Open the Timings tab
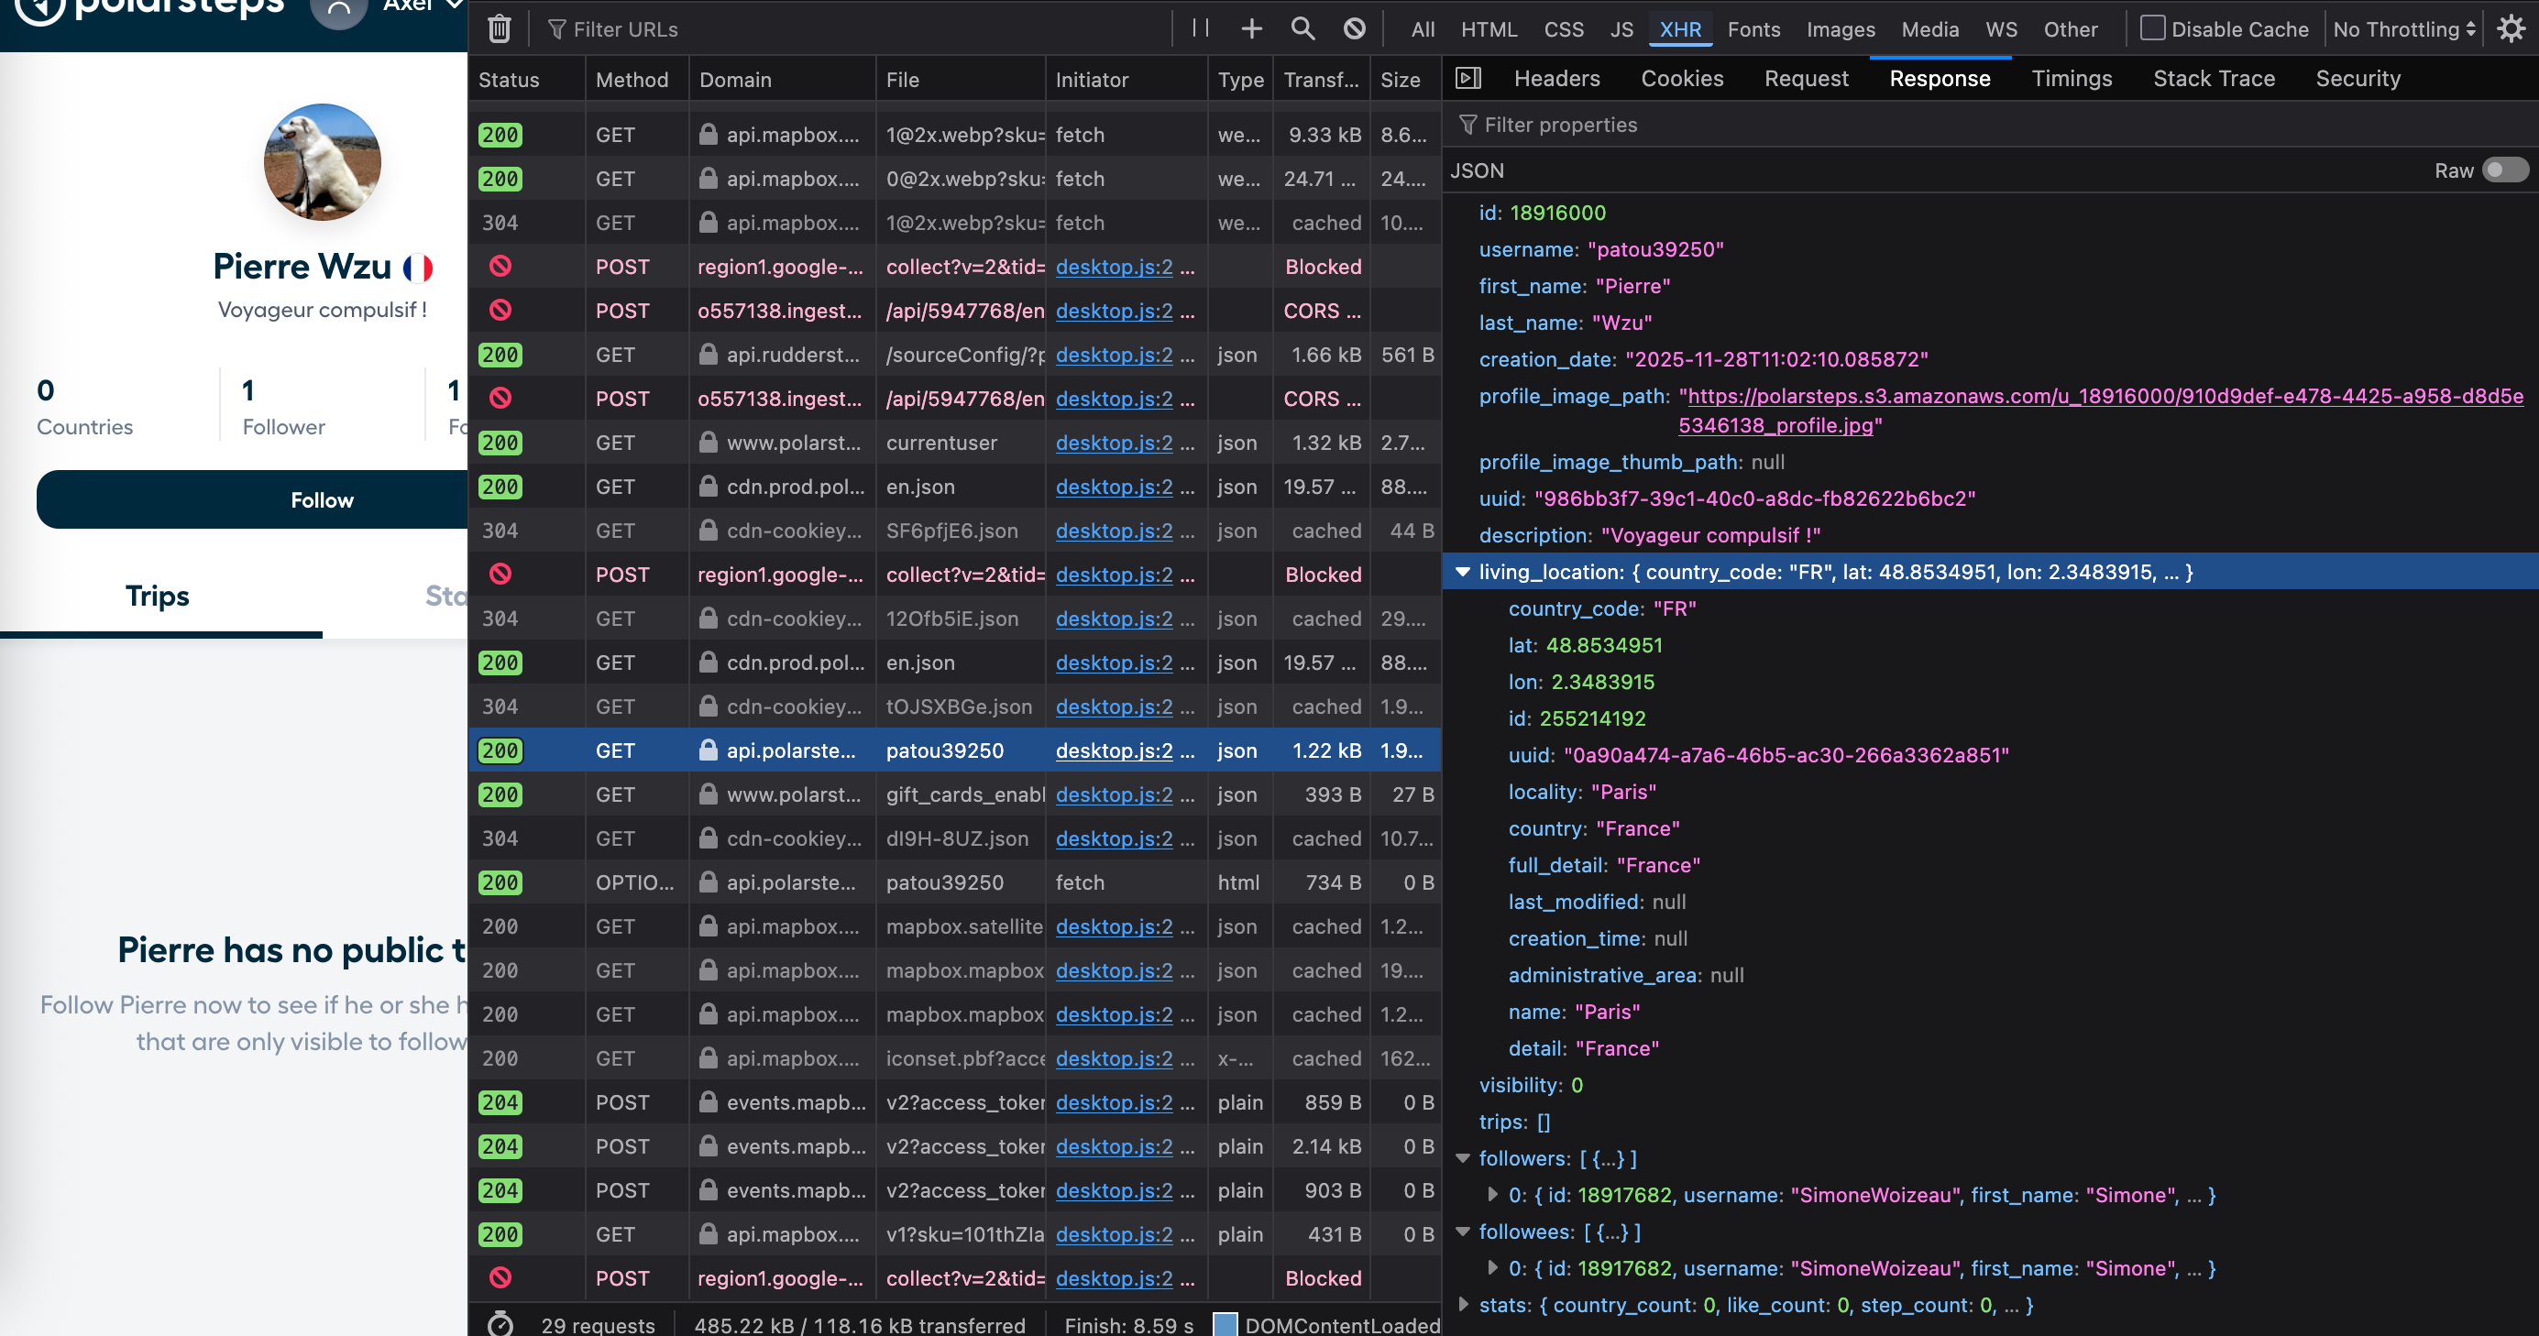The height and width of the screenshot is (1336, 2539). (x=2071, y=79)
